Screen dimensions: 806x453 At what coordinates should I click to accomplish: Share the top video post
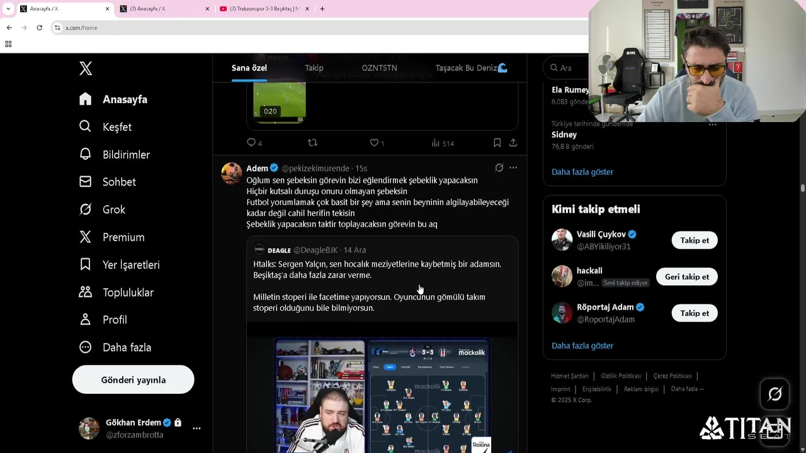(x=513, y=143)
